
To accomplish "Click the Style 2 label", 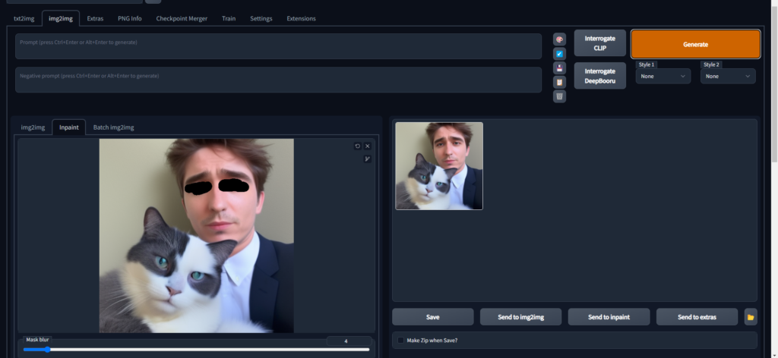I will 711,64.
